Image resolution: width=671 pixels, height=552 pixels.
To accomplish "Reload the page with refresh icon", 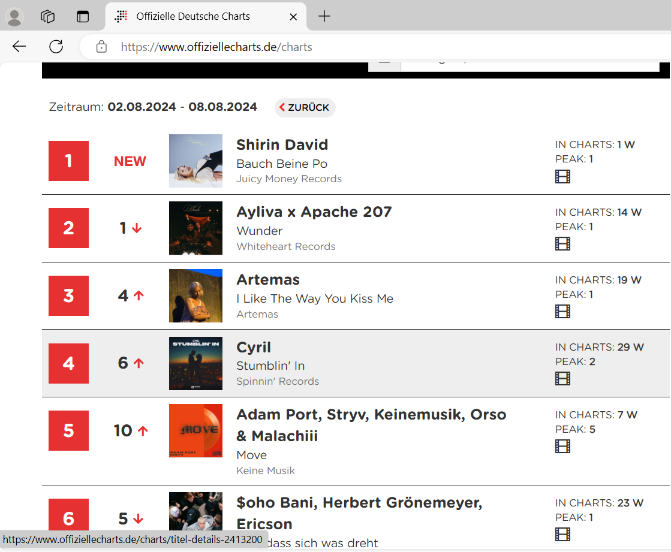I will click(x=56, y=47).
